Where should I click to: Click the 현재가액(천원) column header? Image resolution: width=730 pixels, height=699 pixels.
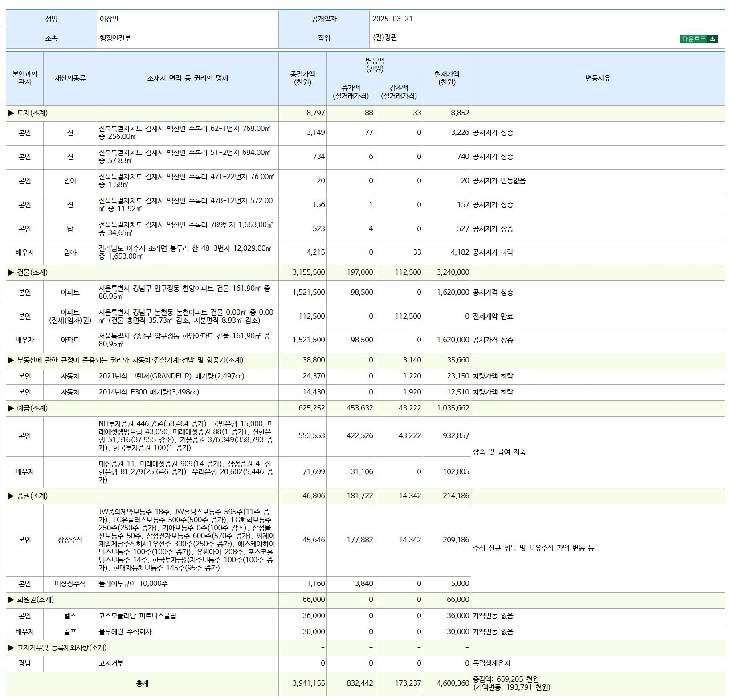(x=447, y=78)
